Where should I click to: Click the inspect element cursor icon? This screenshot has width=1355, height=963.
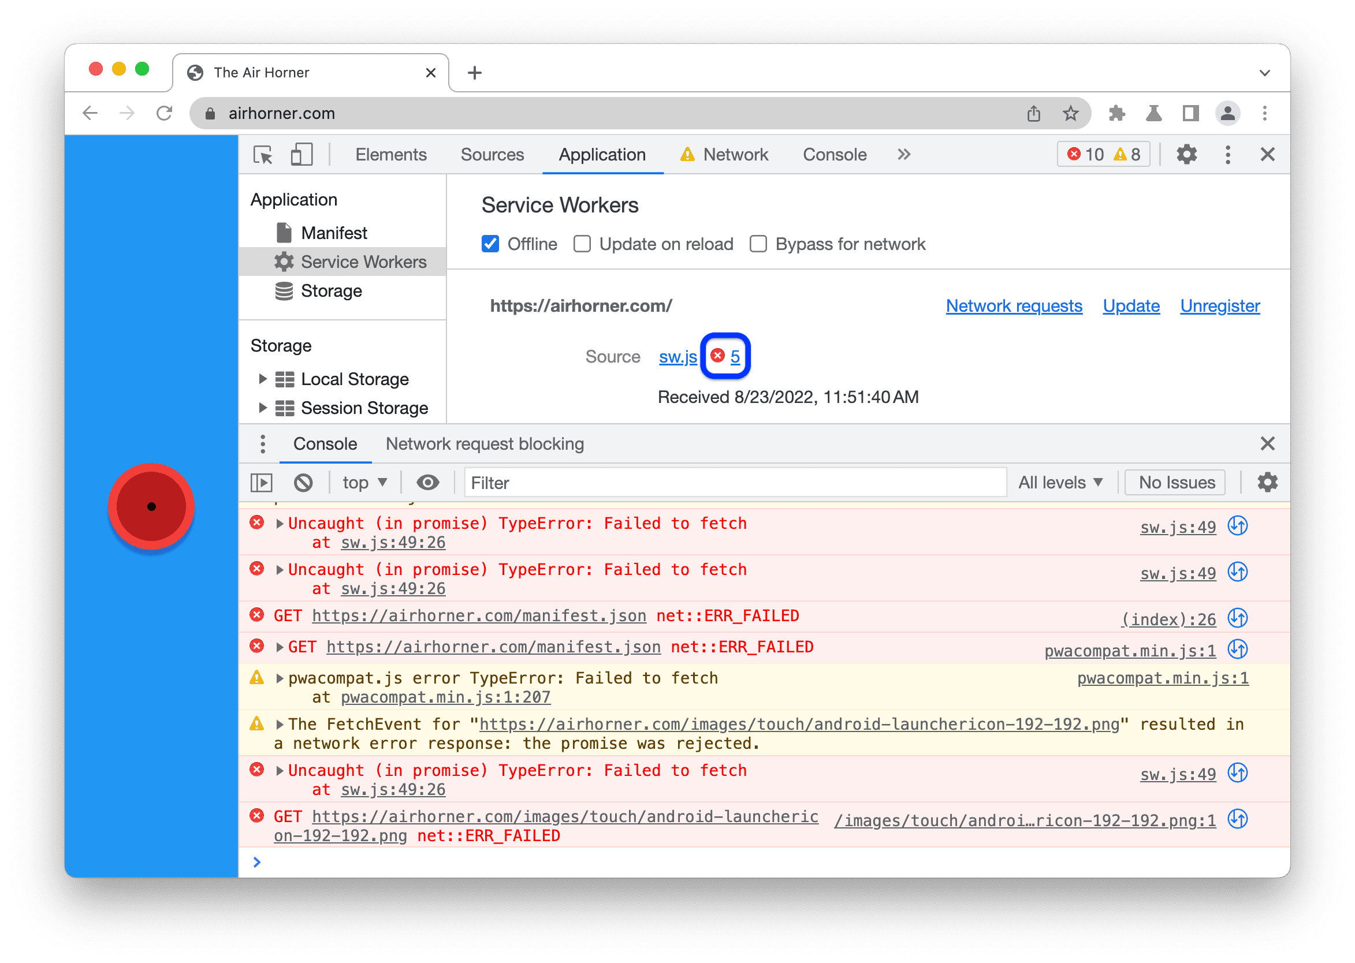click(270, 155)
